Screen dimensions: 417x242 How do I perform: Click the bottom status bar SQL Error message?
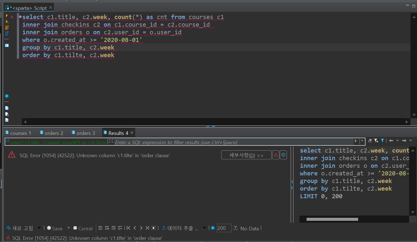(x=87, y=238)
